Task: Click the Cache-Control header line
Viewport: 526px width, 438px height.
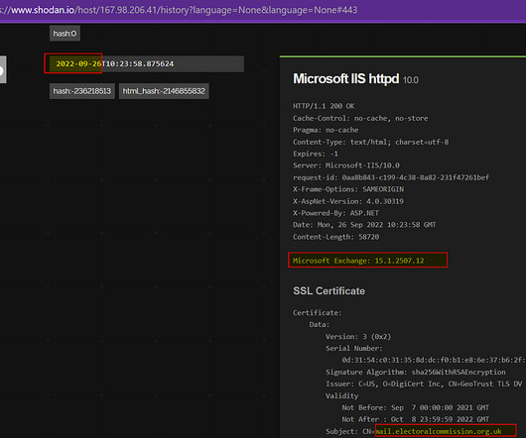Action: click(360, 118)
